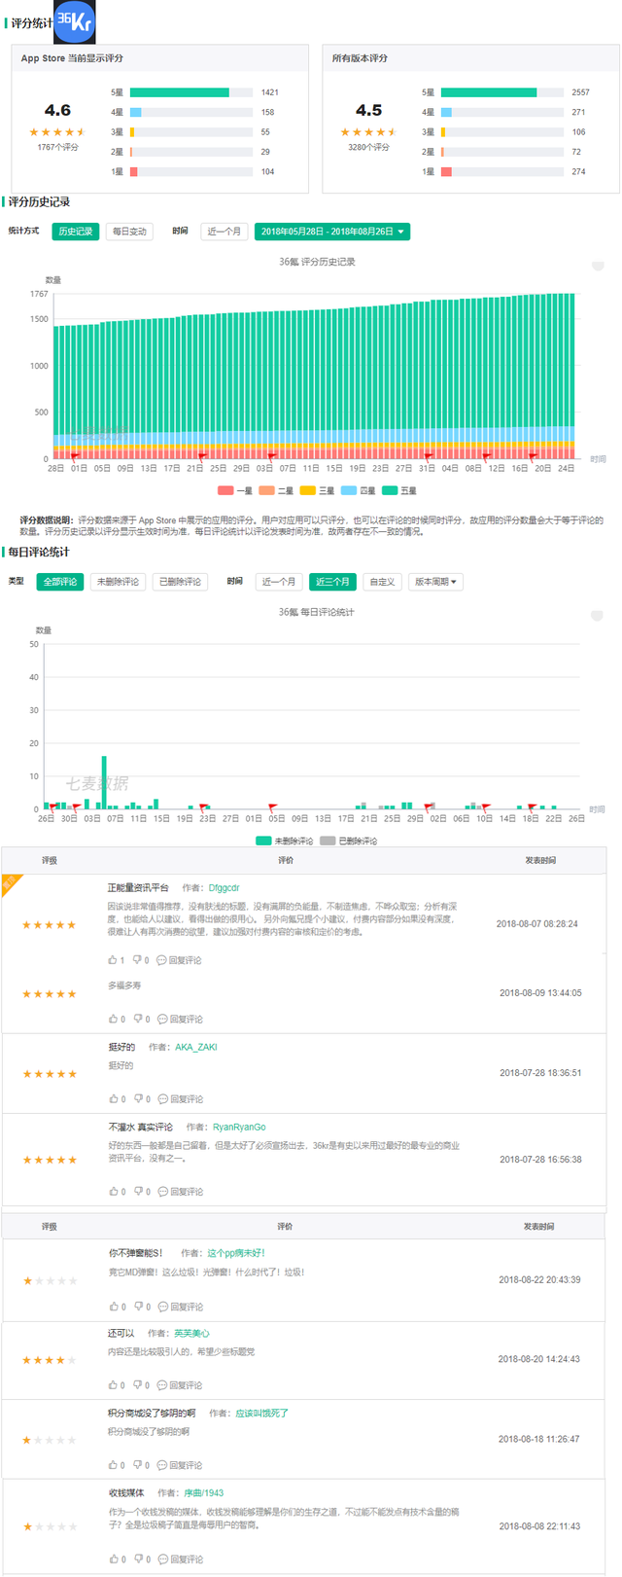Reply to the 你不弹窗能S! review

point(181,1307)
